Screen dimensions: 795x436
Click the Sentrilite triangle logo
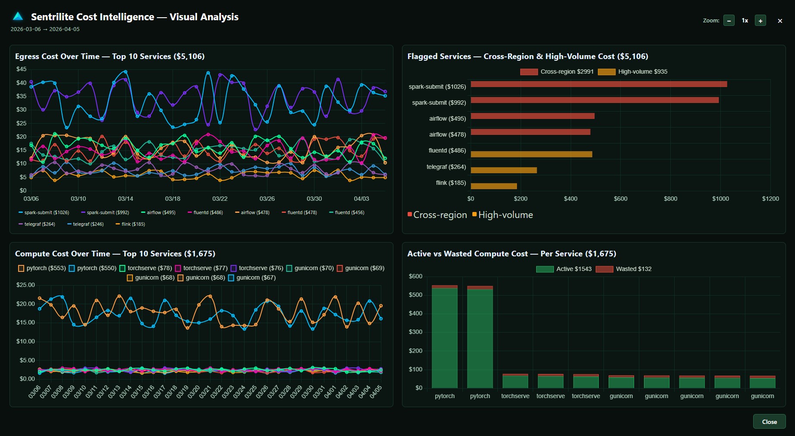(17, 16)
